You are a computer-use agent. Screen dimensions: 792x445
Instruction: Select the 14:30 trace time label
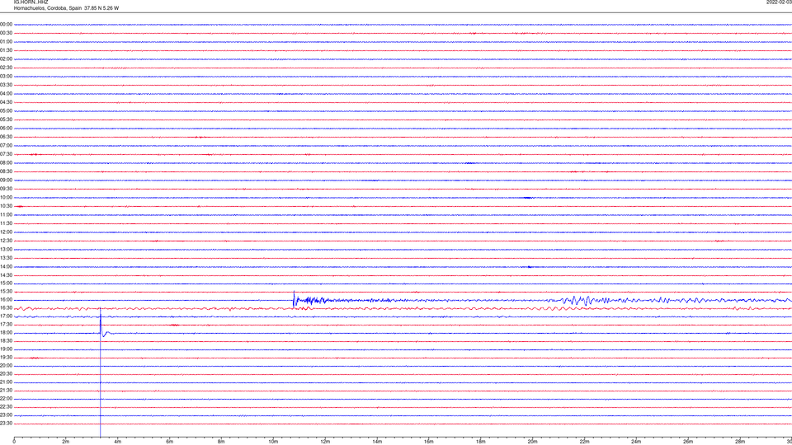pos(6,275)
